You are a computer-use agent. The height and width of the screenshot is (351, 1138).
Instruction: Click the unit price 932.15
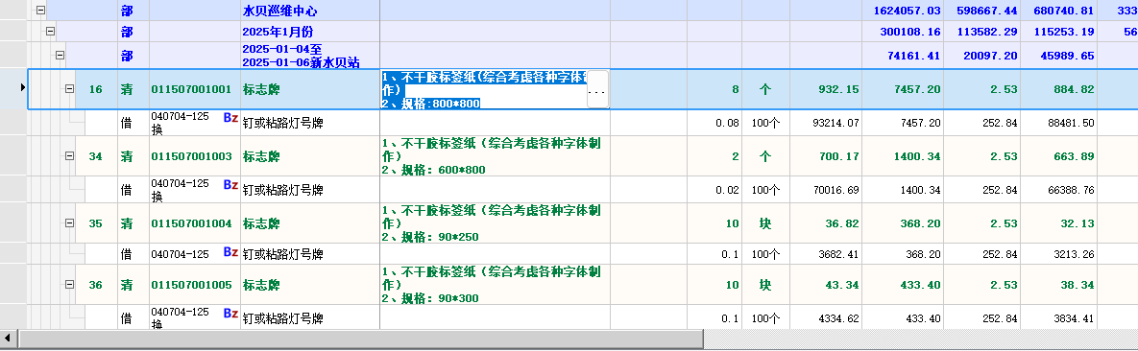pyautogui.click(x=839, y=90)
